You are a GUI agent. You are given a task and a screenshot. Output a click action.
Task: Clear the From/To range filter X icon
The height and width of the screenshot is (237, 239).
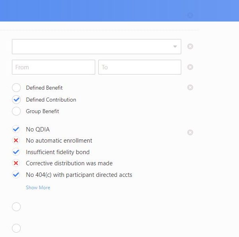coord(190,67)
